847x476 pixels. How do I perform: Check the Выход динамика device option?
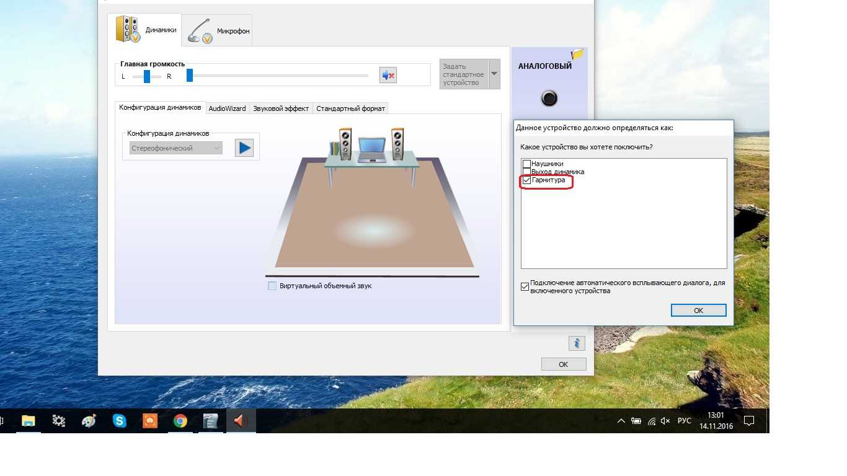point(527,172)
